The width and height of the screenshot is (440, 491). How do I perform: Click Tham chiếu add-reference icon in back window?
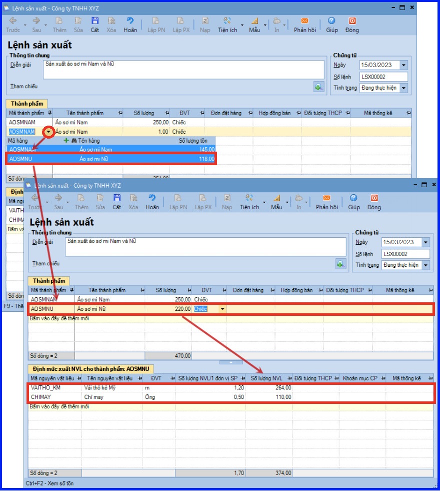[318, 87]
